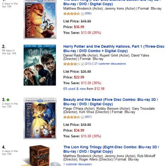This screenshot has width=166, height=166.
Task: Open the Beauty and the Beast title link
Action: coord(111,102)
